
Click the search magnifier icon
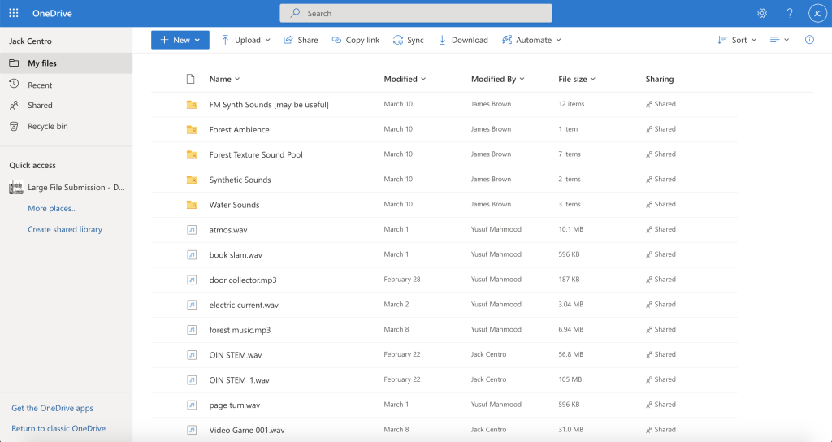pos(295,13)
